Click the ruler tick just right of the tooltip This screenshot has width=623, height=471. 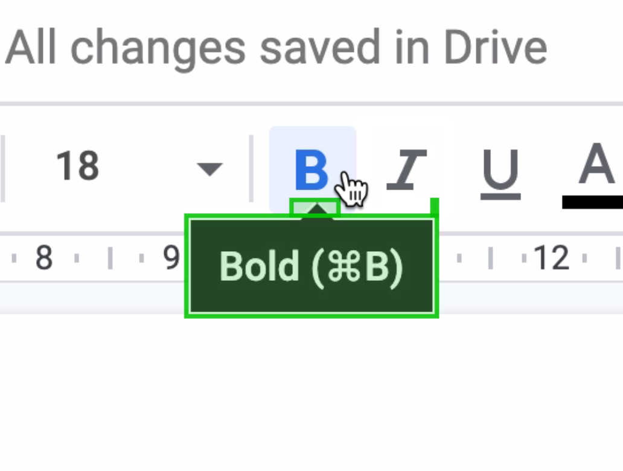coord(459,258)
